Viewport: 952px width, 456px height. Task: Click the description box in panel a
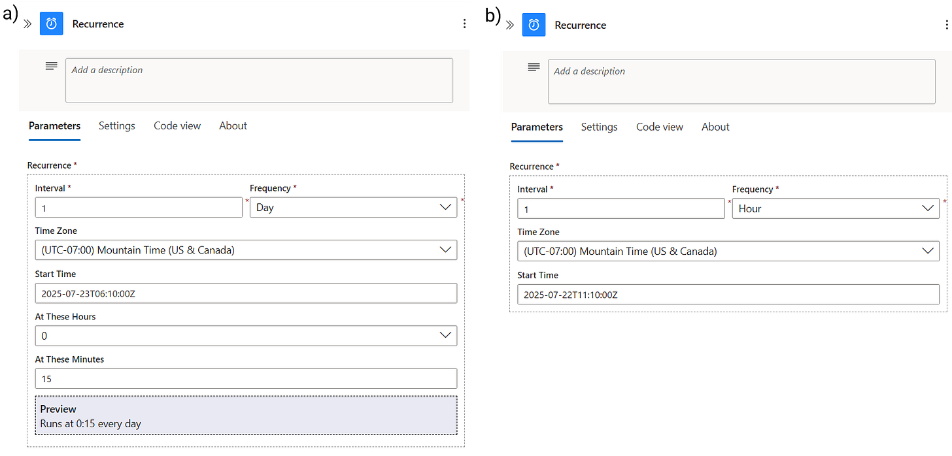click(x=259, y=80)
